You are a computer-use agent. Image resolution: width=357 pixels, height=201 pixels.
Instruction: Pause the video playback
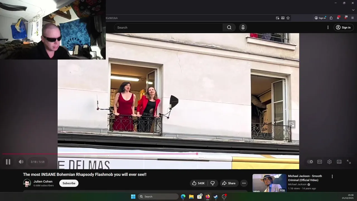click(8, 162)
